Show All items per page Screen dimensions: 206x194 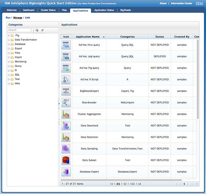[140, 184]
